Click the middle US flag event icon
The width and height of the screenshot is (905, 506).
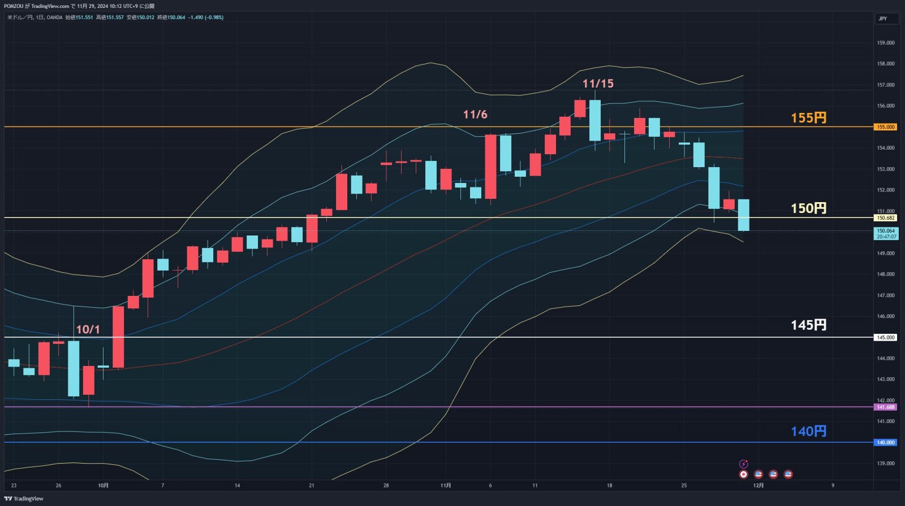[x=773, y=474]
